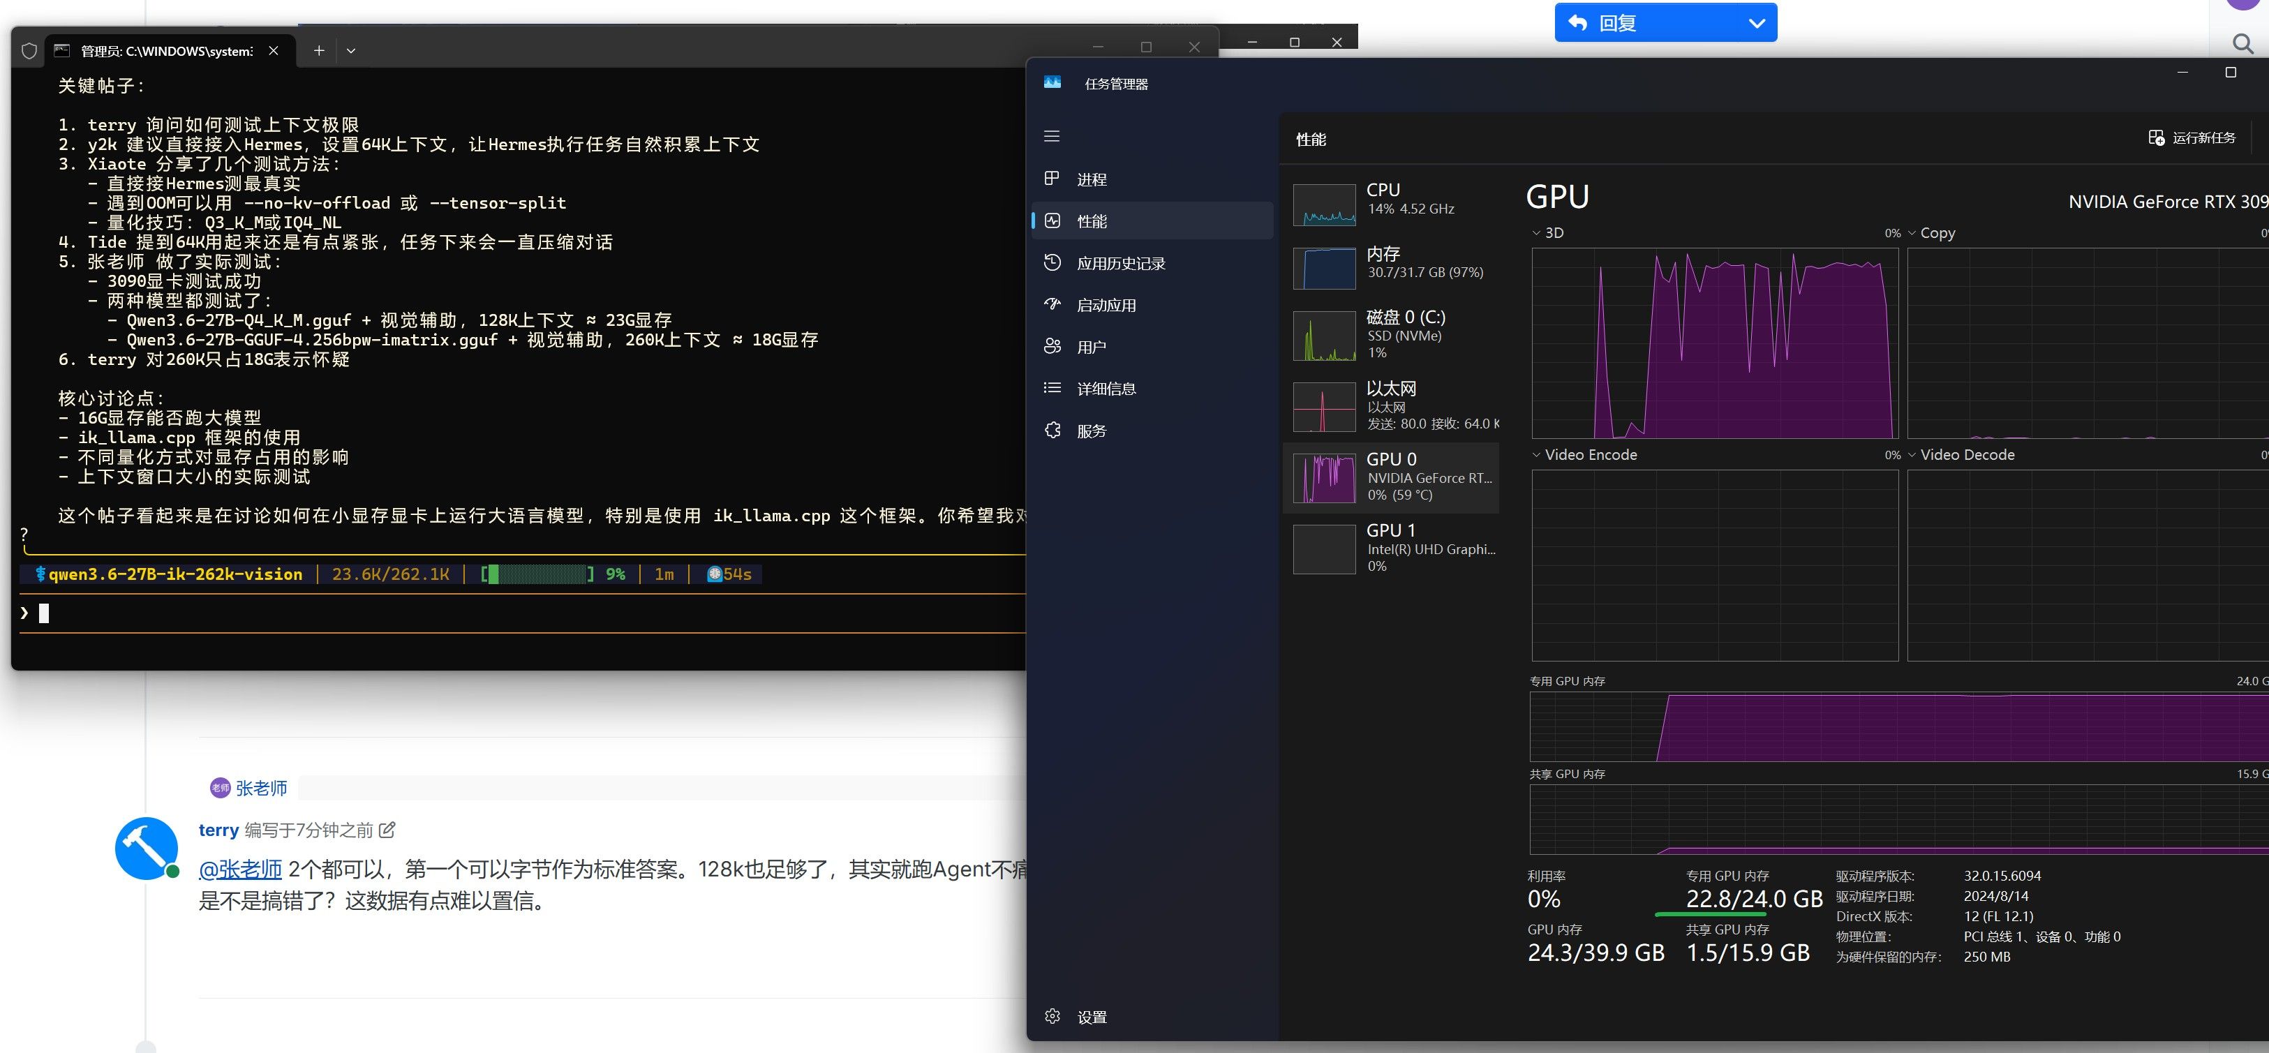The height and width of the screenshot is (1053, 2269).
Task: Click the 3D engine usage graph
Action: [1715, 343]
